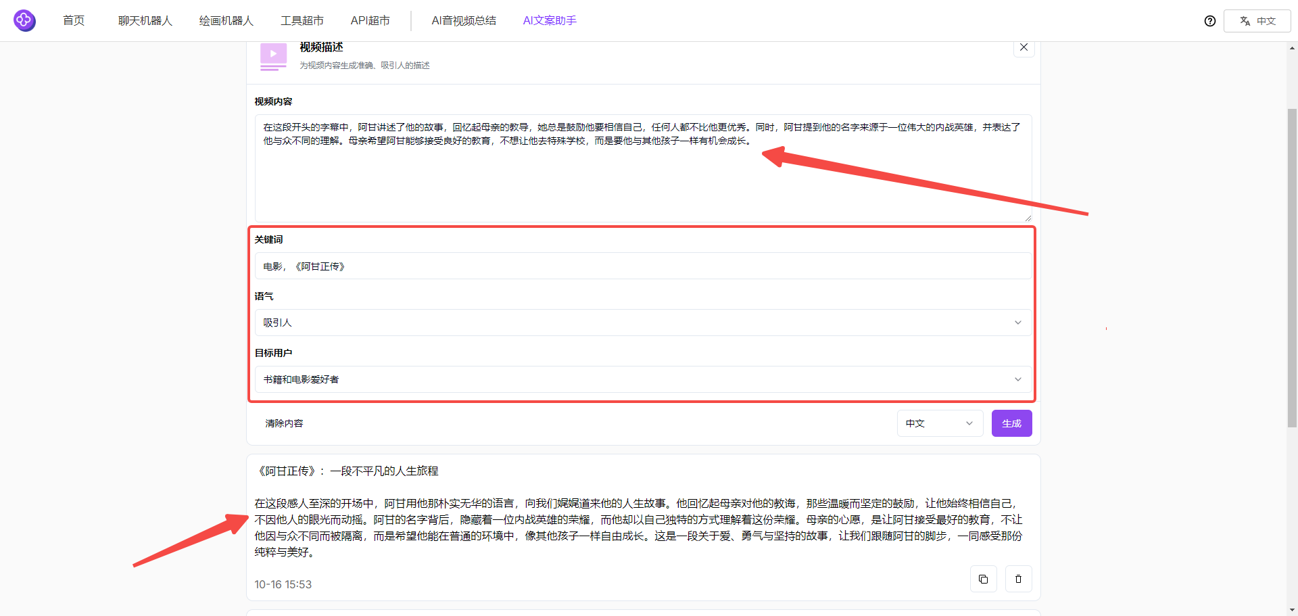Click the 清除内容 button
Screen dimensions: 1298x616
(x=284, y=423)
